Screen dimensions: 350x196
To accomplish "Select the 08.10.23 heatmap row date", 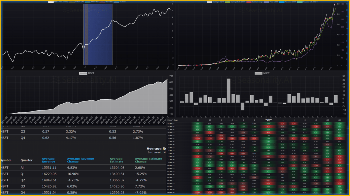I will point(171,168).
